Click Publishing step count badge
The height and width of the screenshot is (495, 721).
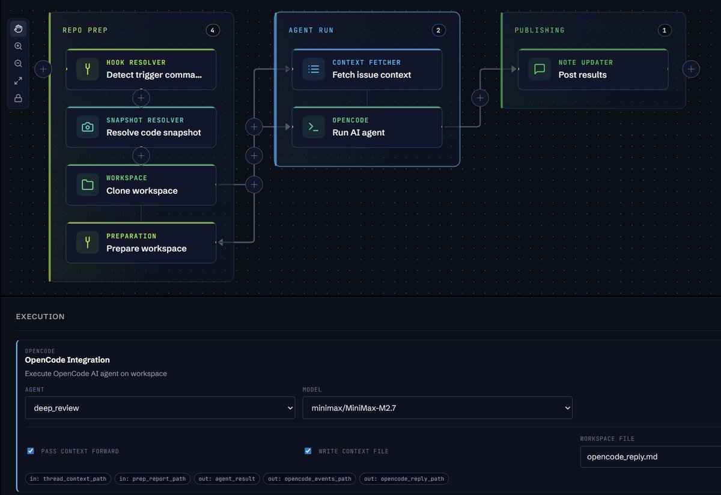[x=664, y=30]
